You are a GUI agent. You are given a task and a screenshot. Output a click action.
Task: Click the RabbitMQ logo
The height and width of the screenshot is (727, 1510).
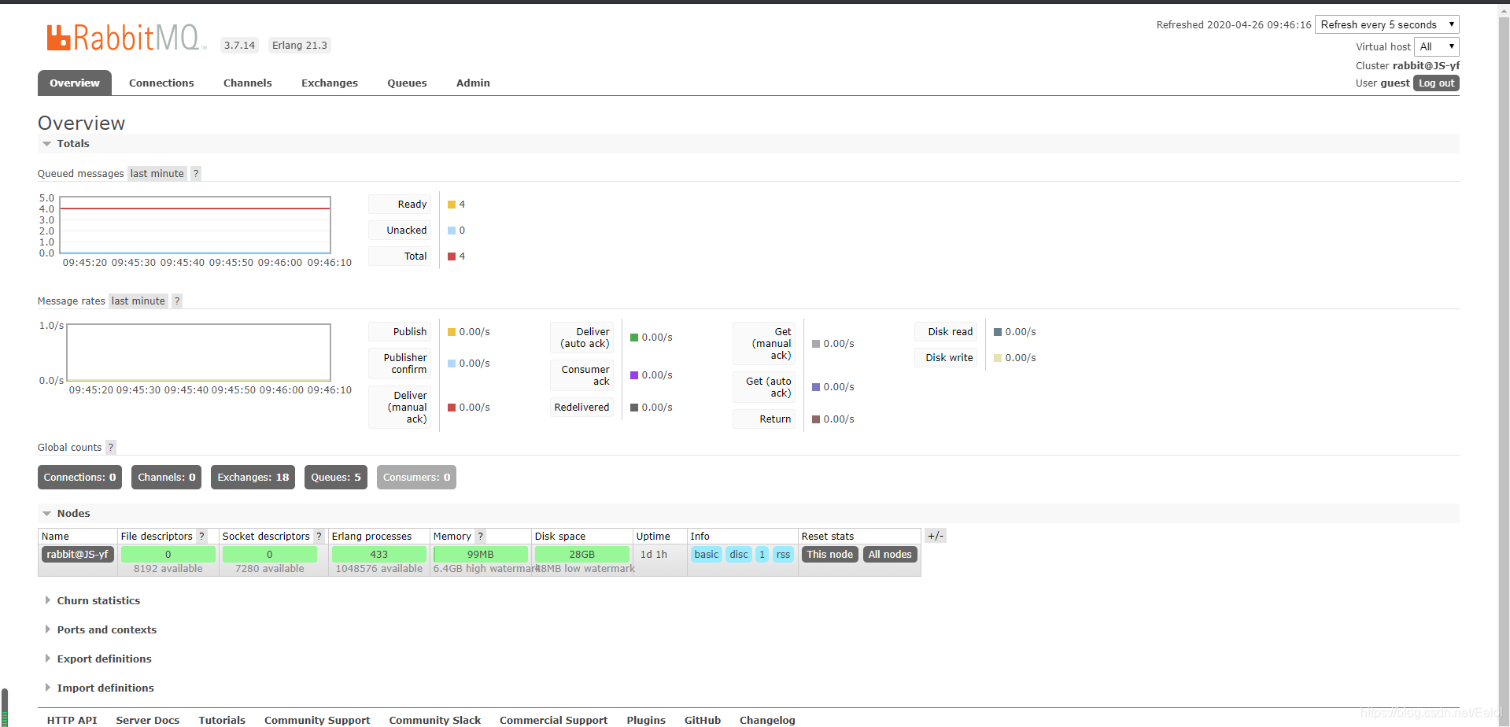pyautogui.click(x=126, y=37)
